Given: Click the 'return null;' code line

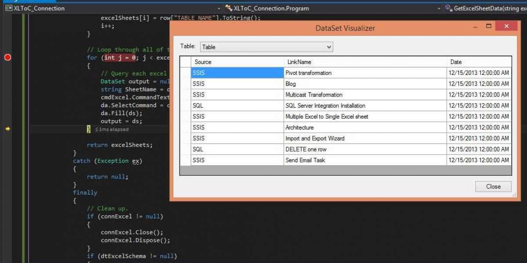Looking at the screenshot, I should 108,177.
